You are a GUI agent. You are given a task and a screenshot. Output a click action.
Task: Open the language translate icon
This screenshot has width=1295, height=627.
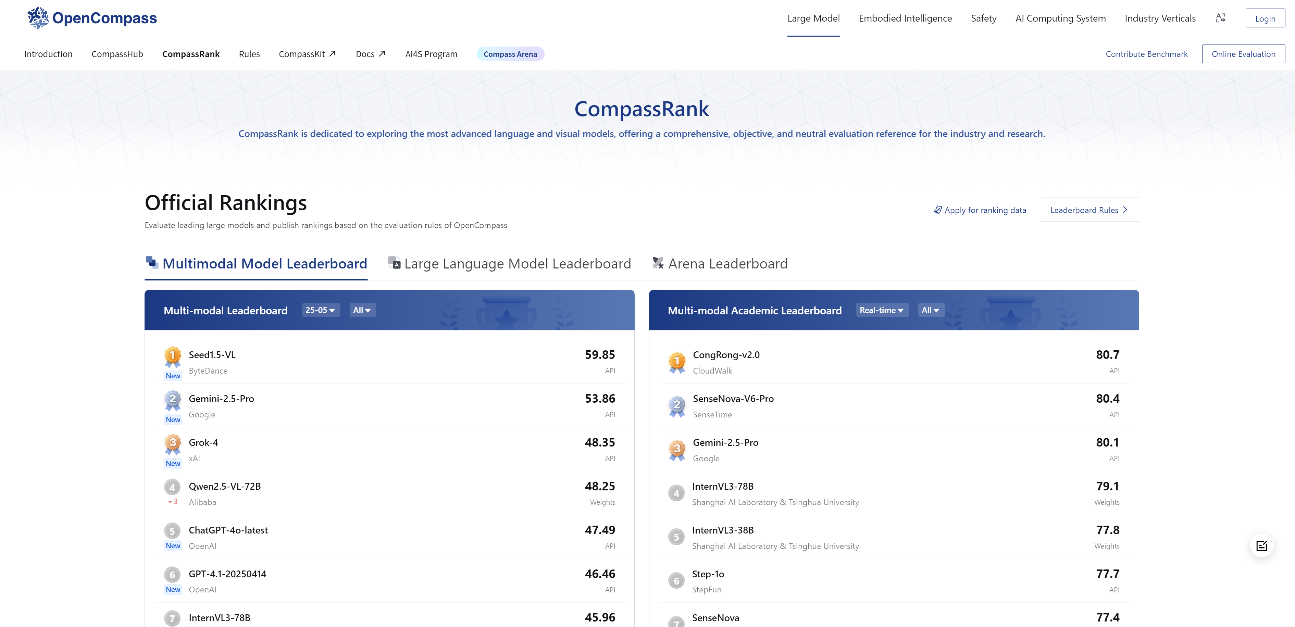[x=1221, y=18]
